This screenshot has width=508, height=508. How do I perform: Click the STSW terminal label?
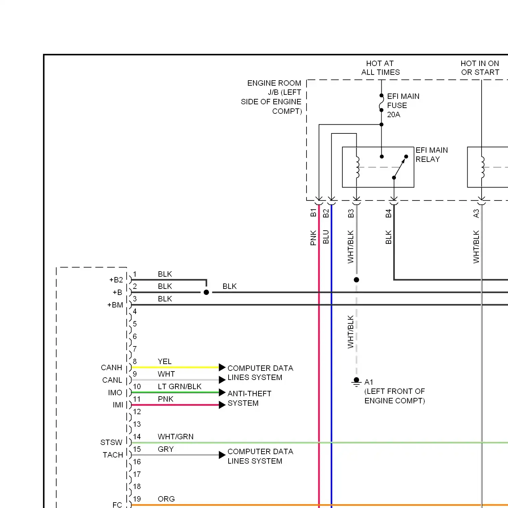111,442
